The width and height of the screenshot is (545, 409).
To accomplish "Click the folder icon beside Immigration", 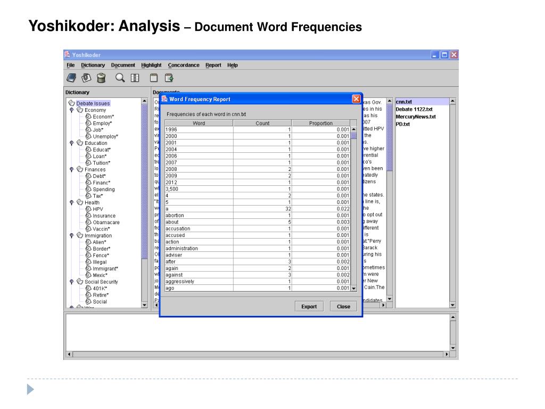I will point(80,235).
